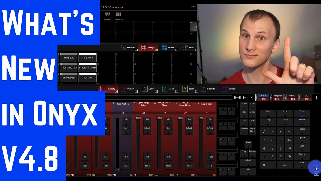The width and height of the screenshot is (321, 181).
Task: Click the Go button on Band Position
Action: coord(126,121)
